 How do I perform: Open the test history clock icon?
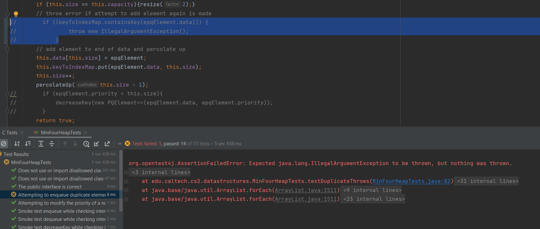click(x=86, y=144)
